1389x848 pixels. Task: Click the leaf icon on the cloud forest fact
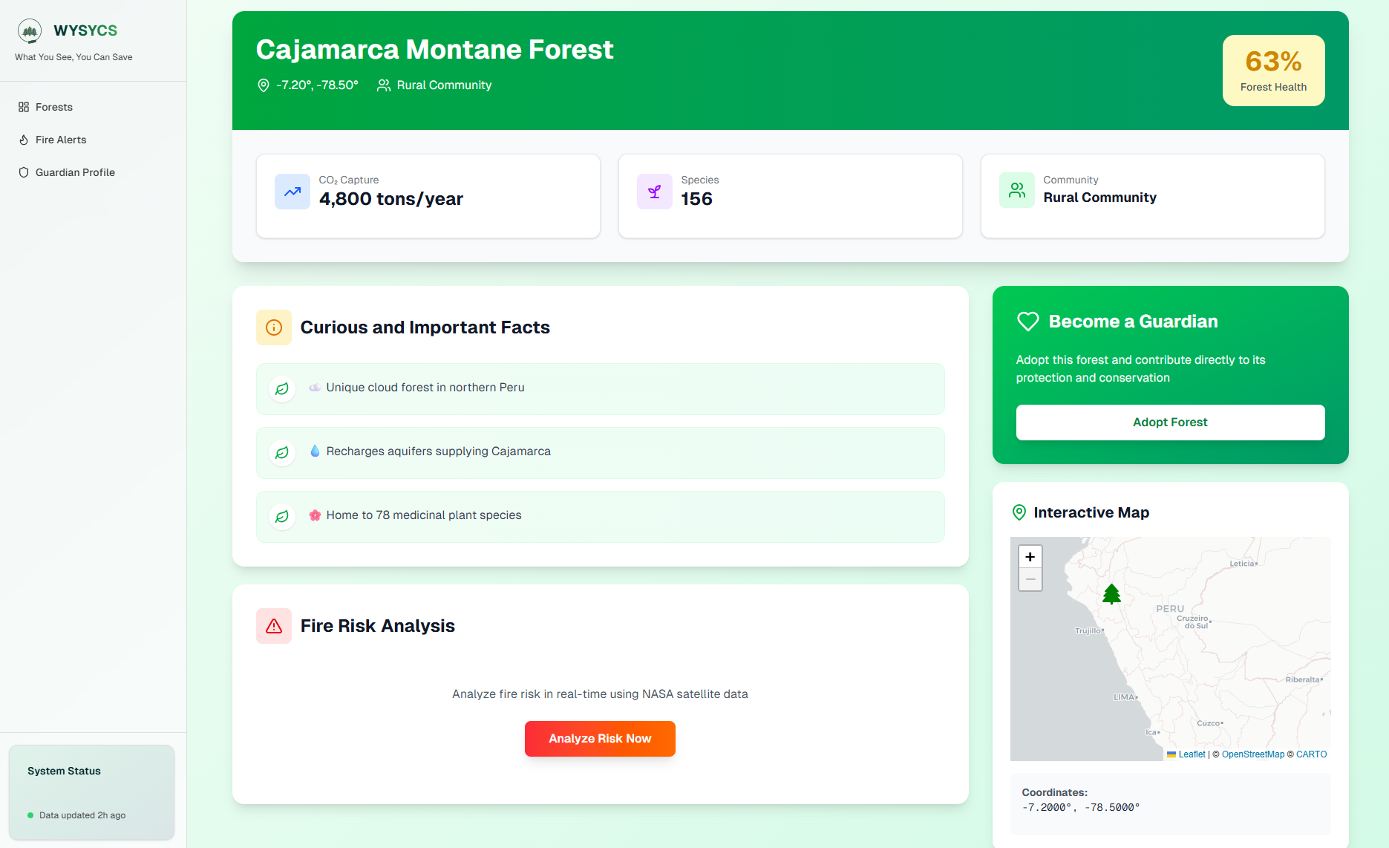282,388
